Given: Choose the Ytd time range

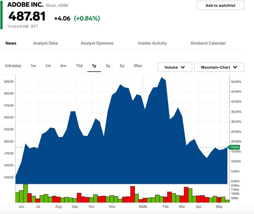Looking at the screenshot, I should [x=79, y=66].
